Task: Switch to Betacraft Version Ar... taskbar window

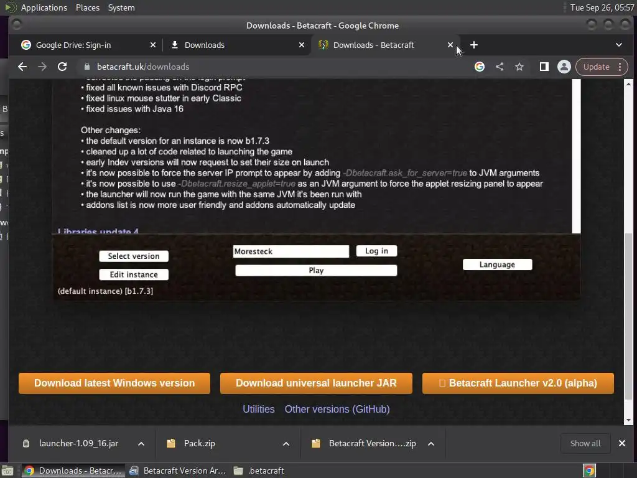Action: pyautogui.click(x=177, y=471)
